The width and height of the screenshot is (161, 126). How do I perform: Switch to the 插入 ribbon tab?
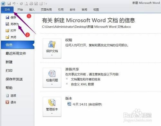(x=32, y=10)
